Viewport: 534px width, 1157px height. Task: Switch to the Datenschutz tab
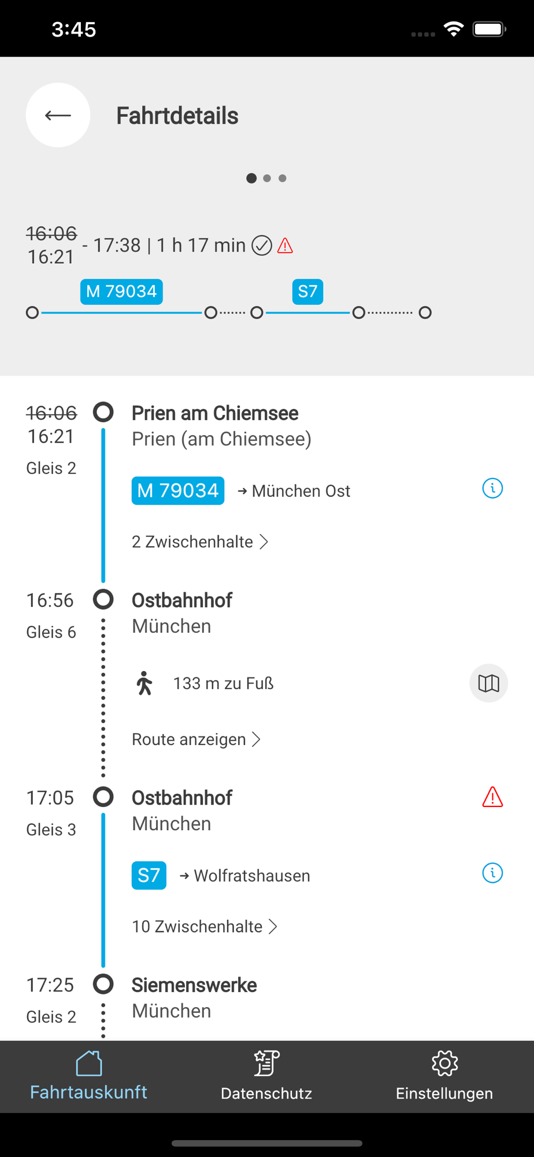tap(266, 1076)
